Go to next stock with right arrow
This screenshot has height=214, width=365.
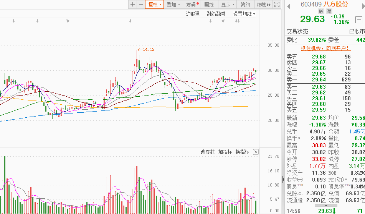(363, 6)
